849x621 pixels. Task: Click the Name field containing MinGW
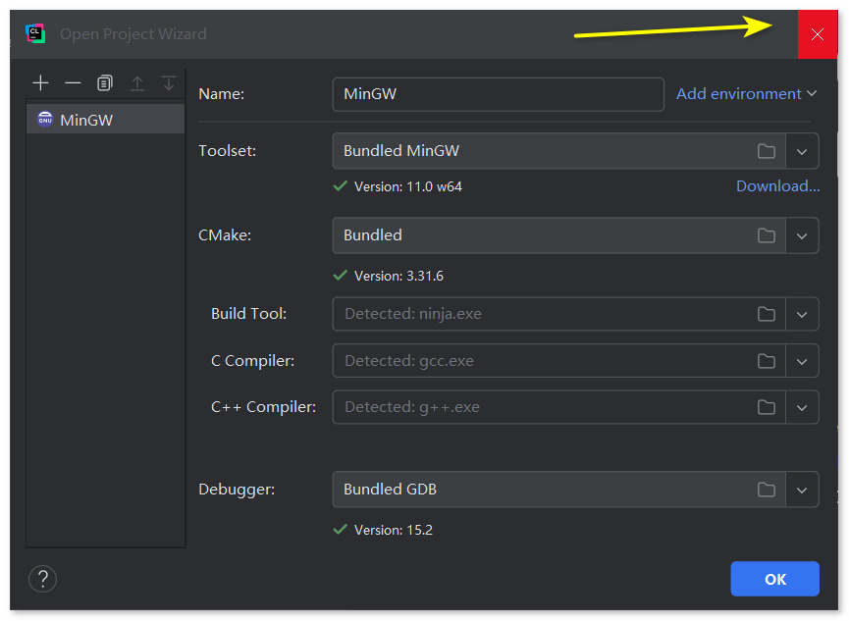499,94
